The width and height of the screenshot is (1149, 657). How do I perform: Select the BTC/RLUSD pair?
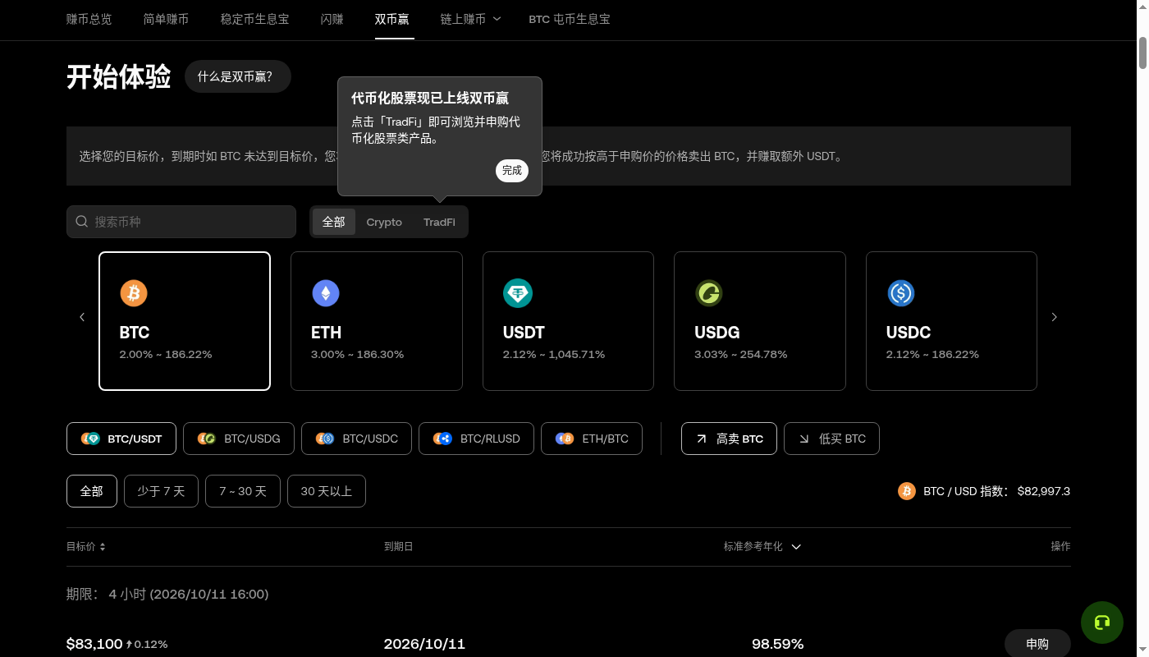[x=477, y=439]
